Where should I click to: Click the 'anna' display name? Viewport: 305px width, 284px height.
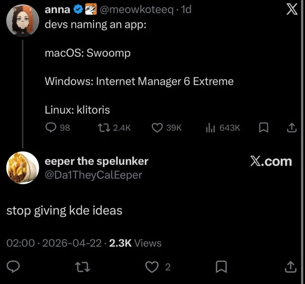coord(58,10)
